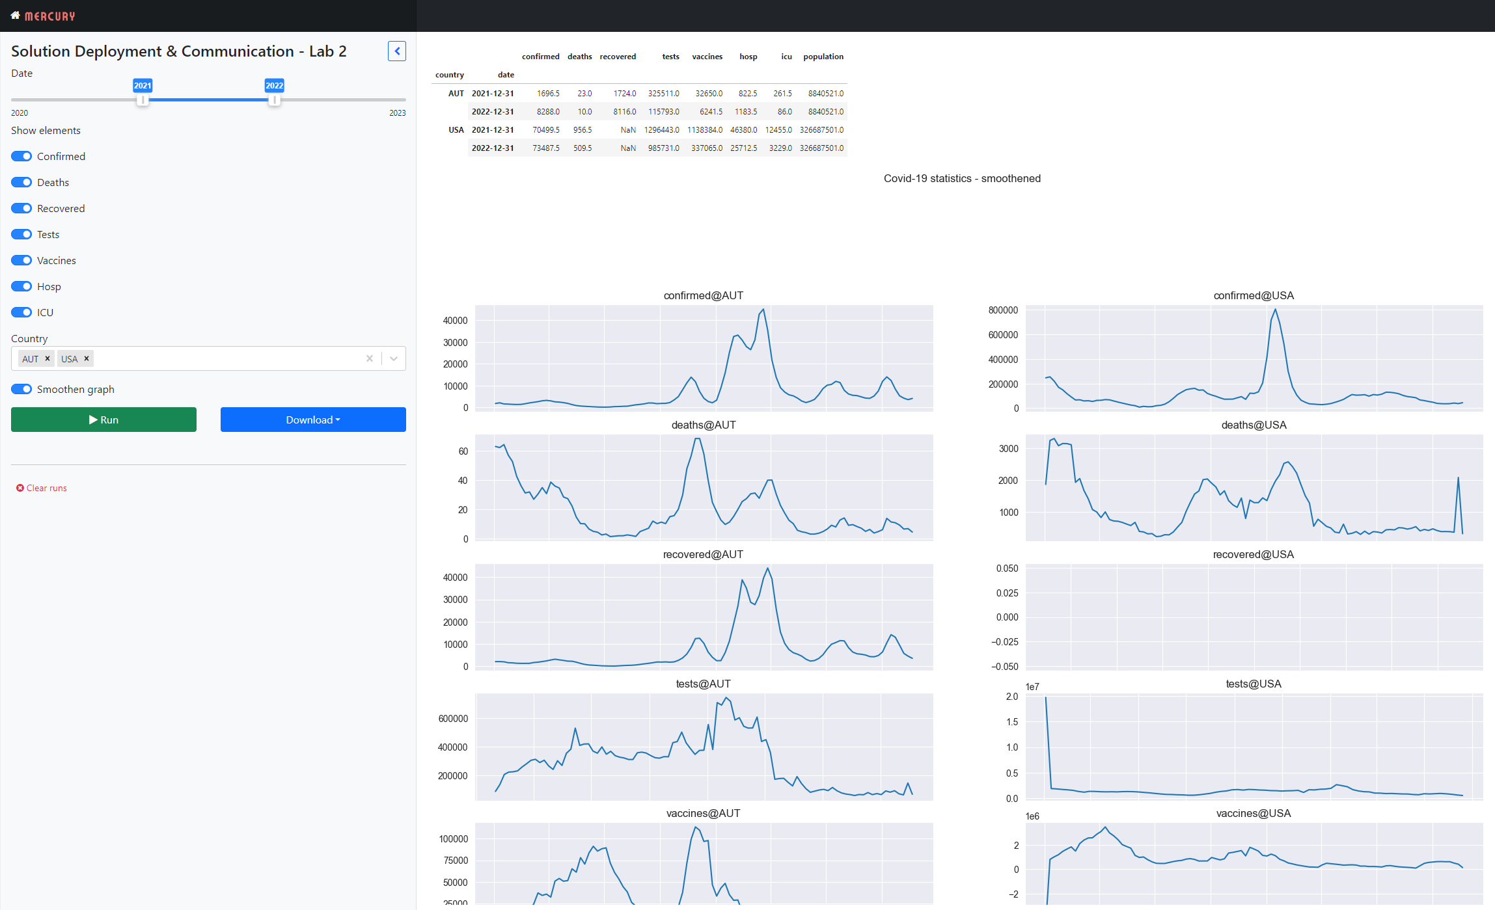Screen dimensions: 1495x910
Task: Remove USA tag from Country field
Action: pos(87,358)
